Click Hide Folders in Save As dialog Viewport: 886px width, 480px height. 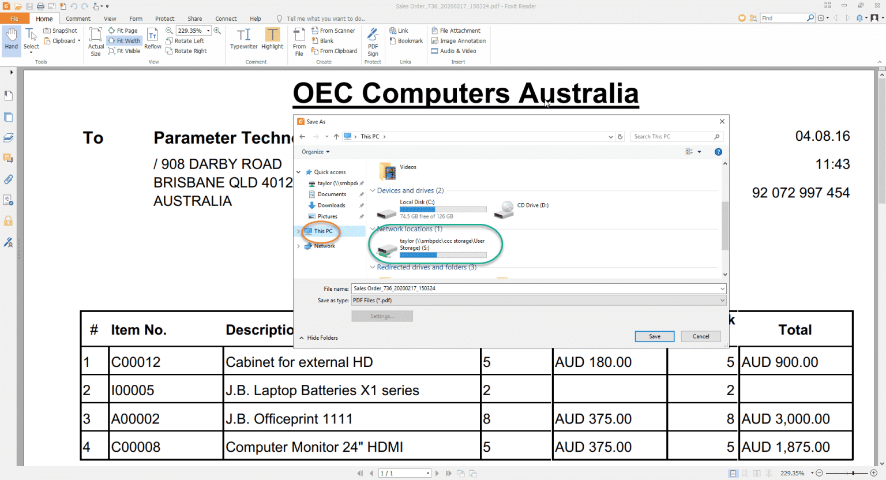(x=318, y=337)
